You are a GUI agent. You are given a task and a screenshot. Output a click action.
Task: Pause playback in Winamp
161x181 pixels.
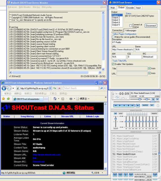[124, 105]
